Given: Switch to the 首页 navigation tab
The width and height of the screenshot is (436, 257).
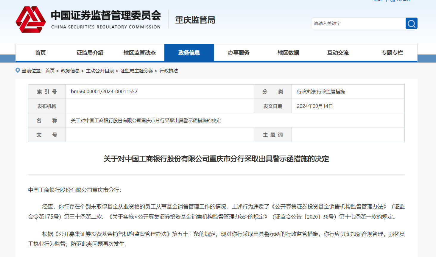Looking at the screenshot, I should click(x=40, y=52).
